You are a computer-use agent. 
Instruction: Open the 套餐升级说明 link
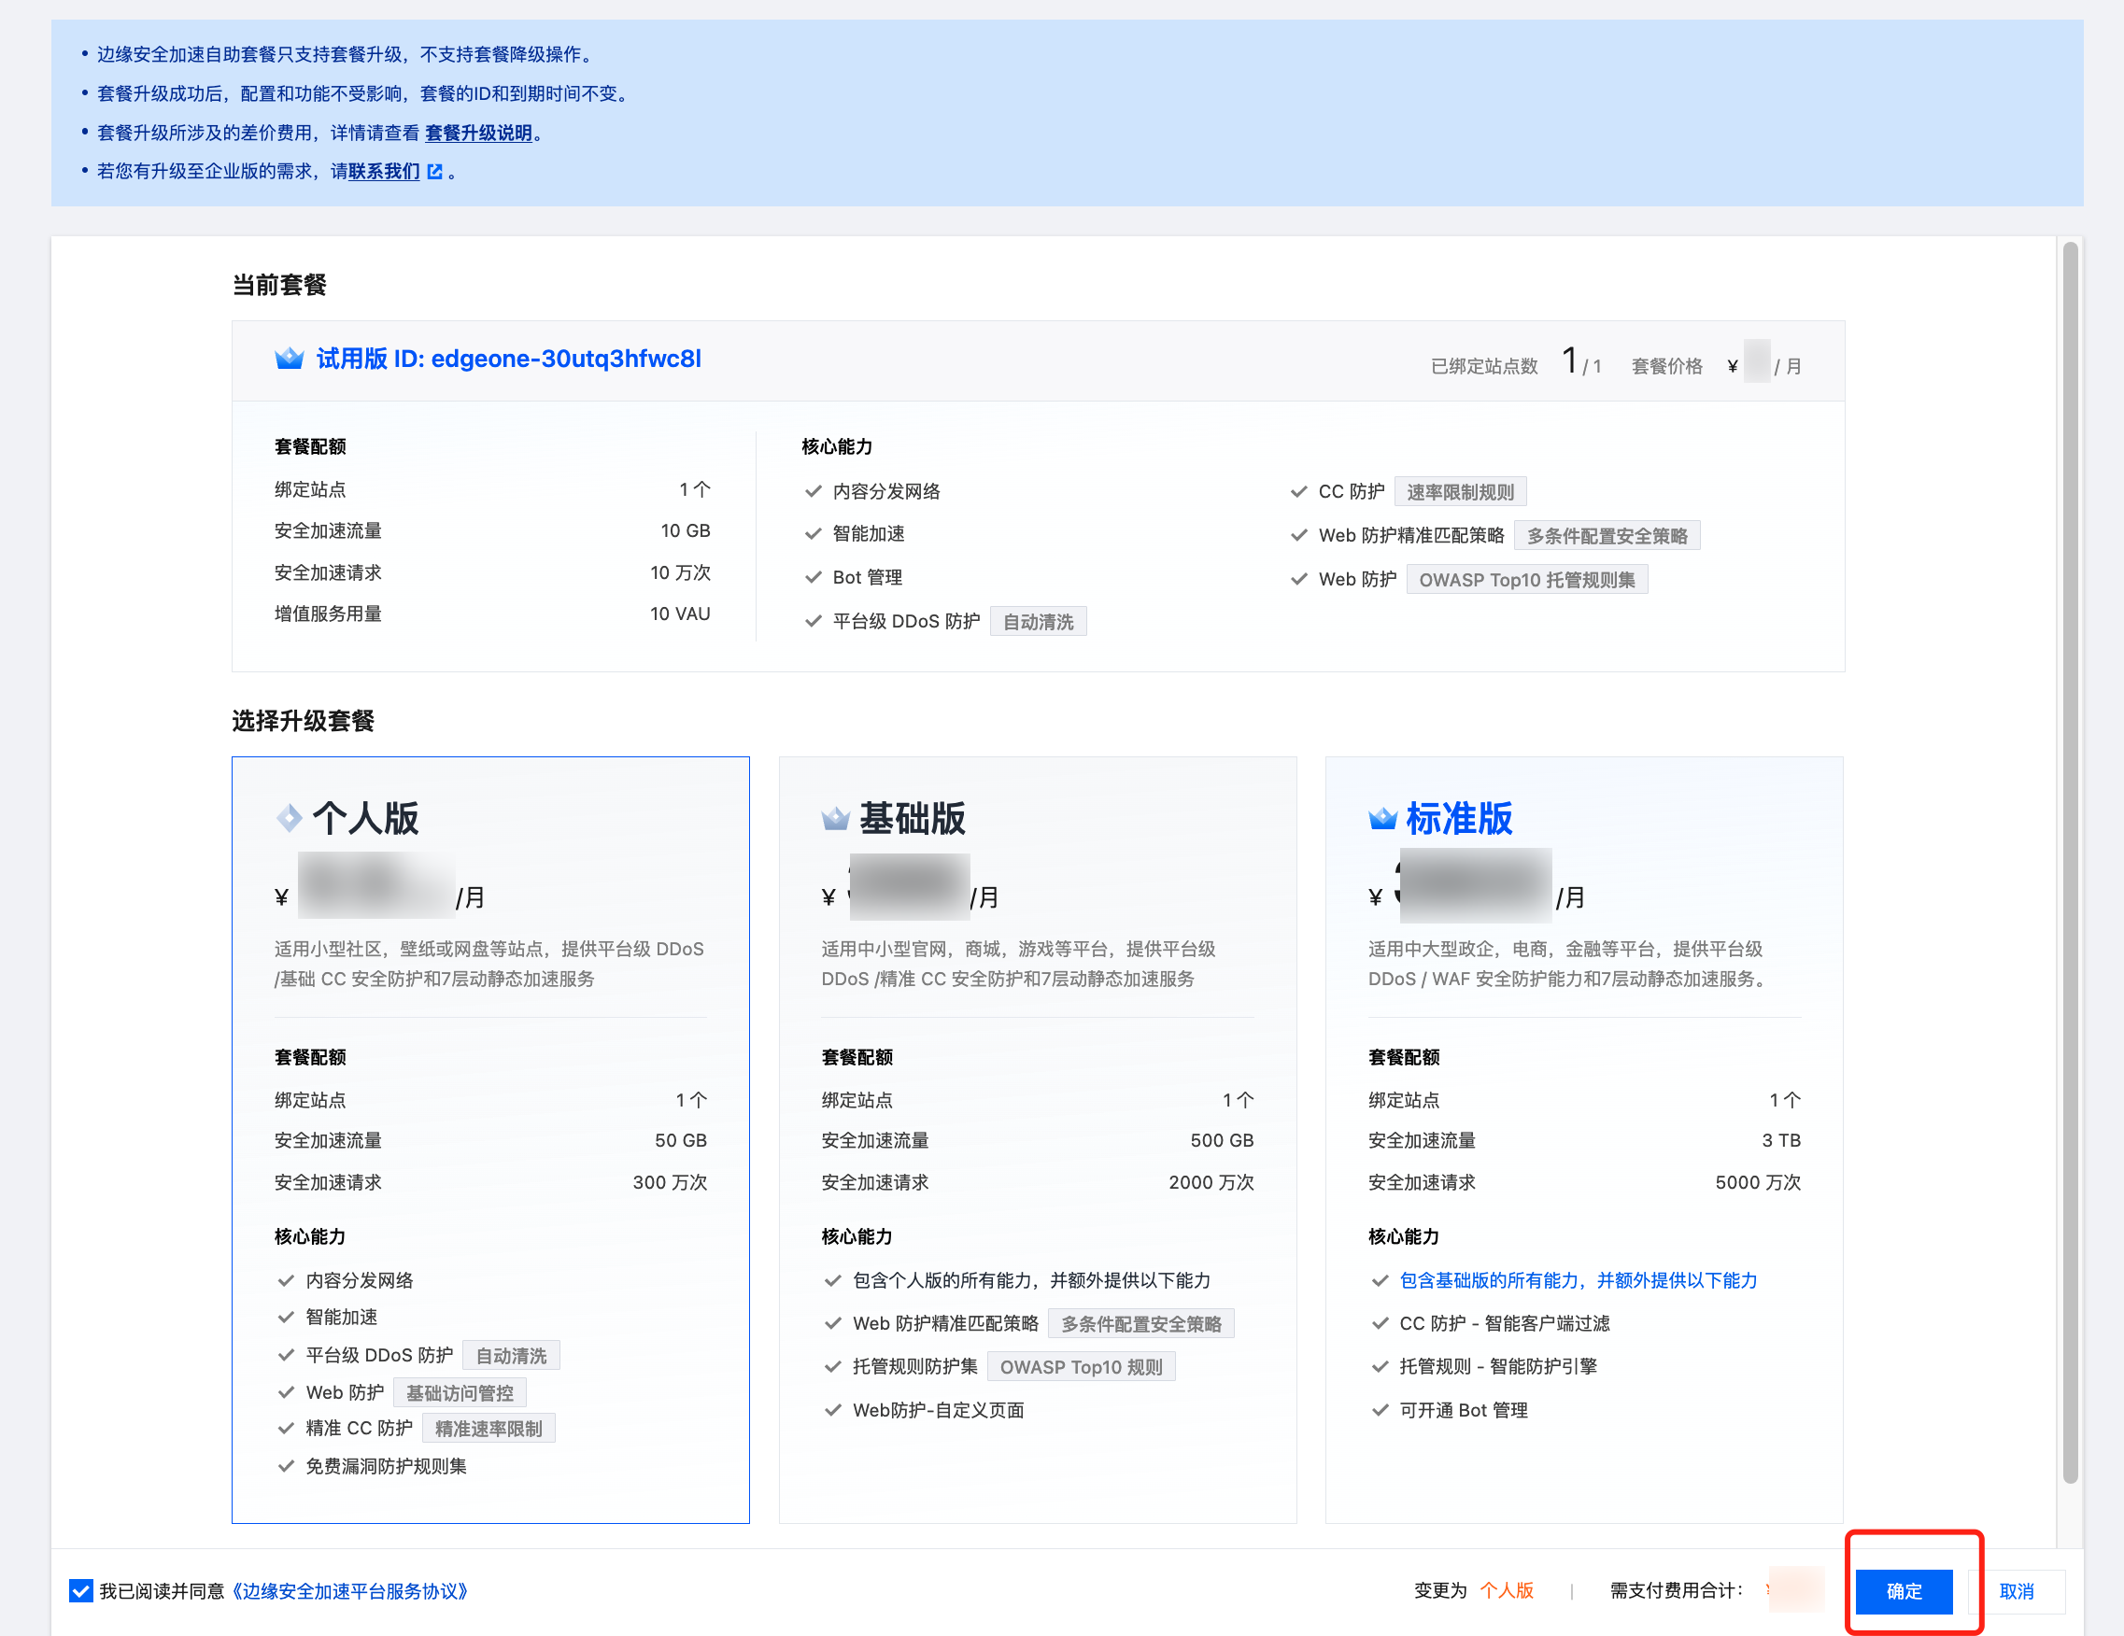point(478,134)
